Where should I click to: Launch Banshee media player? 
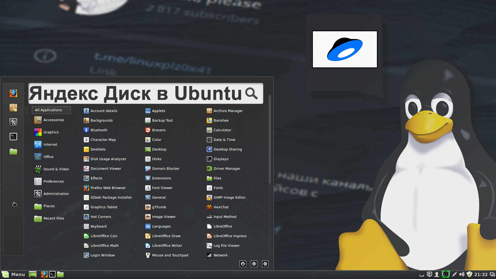click(221, 120)
